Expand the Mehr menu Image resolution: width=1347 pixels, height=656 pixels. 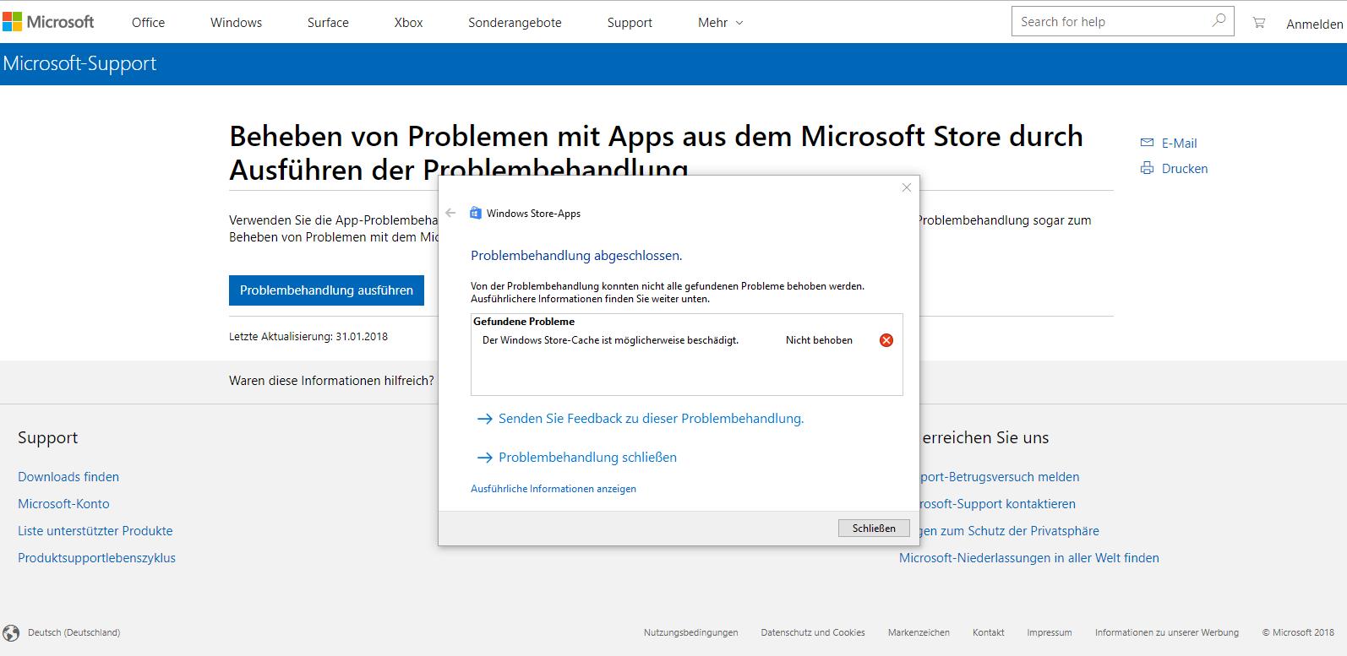click(x=720, y=23)
